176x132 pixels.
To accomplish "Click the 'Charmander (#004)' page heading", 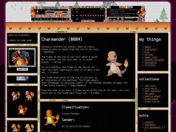I will coord(62,39).
